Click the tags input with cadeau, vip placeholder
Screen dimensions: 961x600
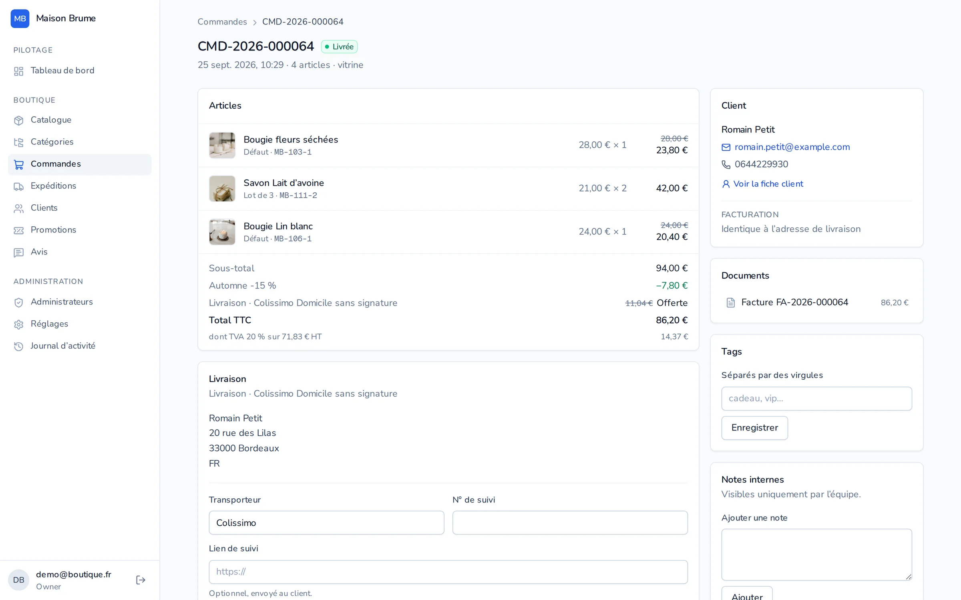point(816,398)
